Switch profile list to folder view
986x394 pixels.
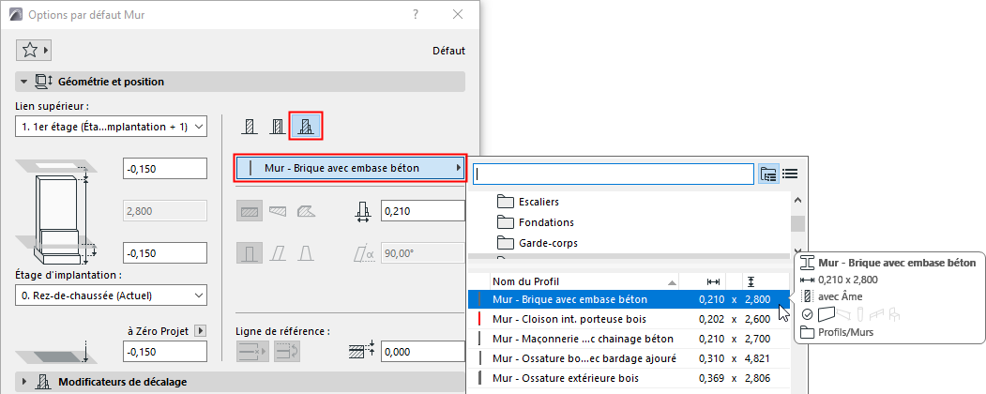768,173
